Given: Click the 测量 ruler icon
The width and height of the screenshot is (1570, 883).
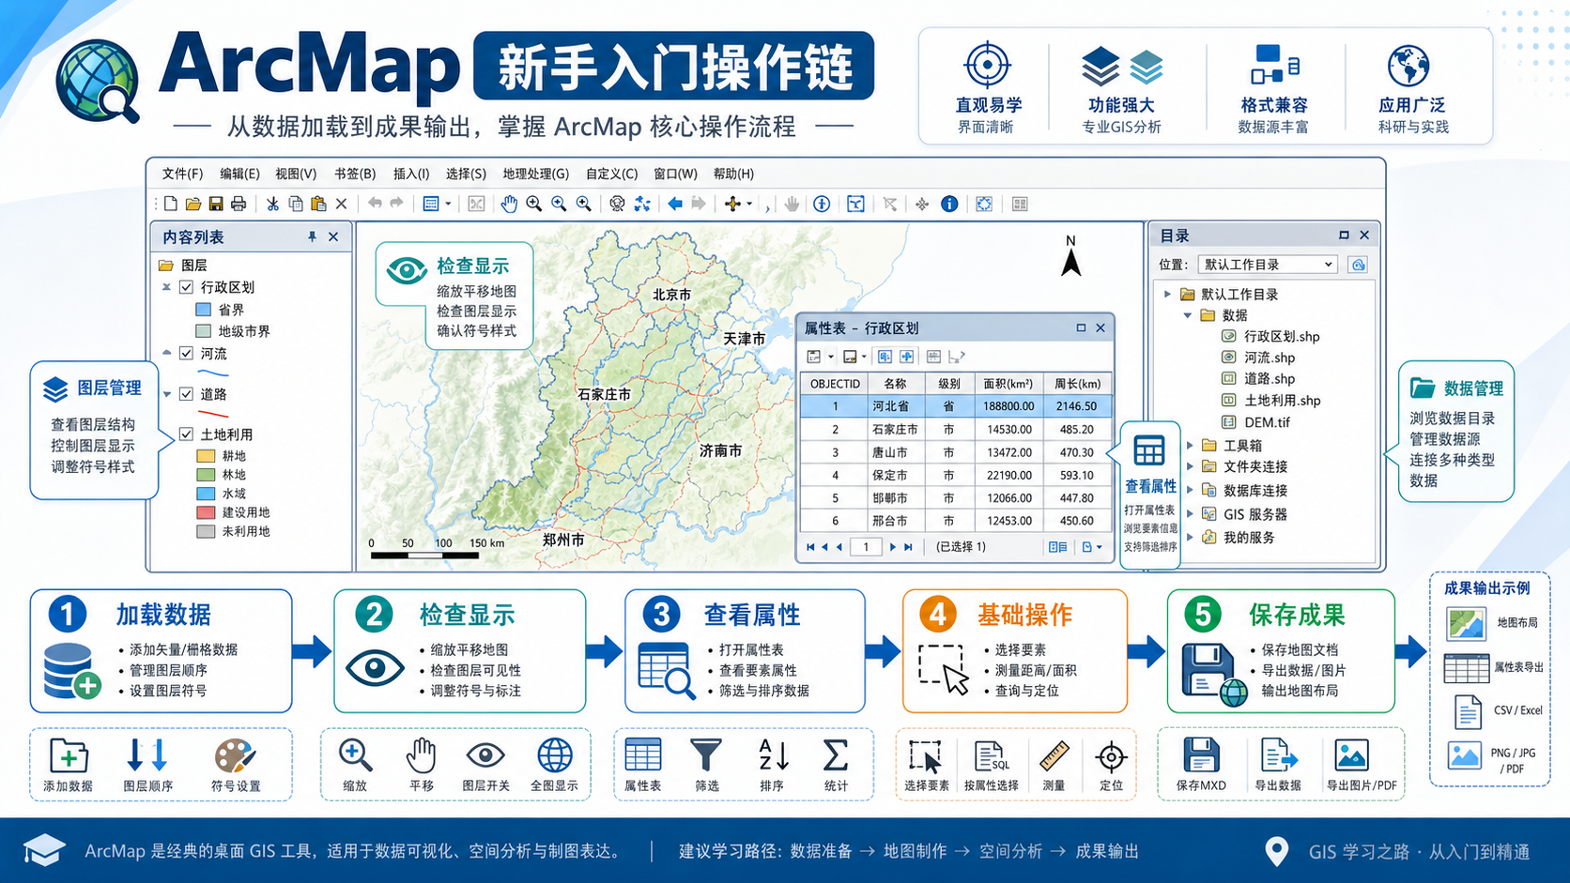Looking at the screenshot, I should pyautogui.click(x=1054, y=756).
